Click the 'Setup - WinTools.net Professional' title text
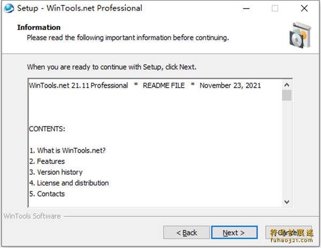This screenshot has width=321, height=248. [x=80, y=8]
